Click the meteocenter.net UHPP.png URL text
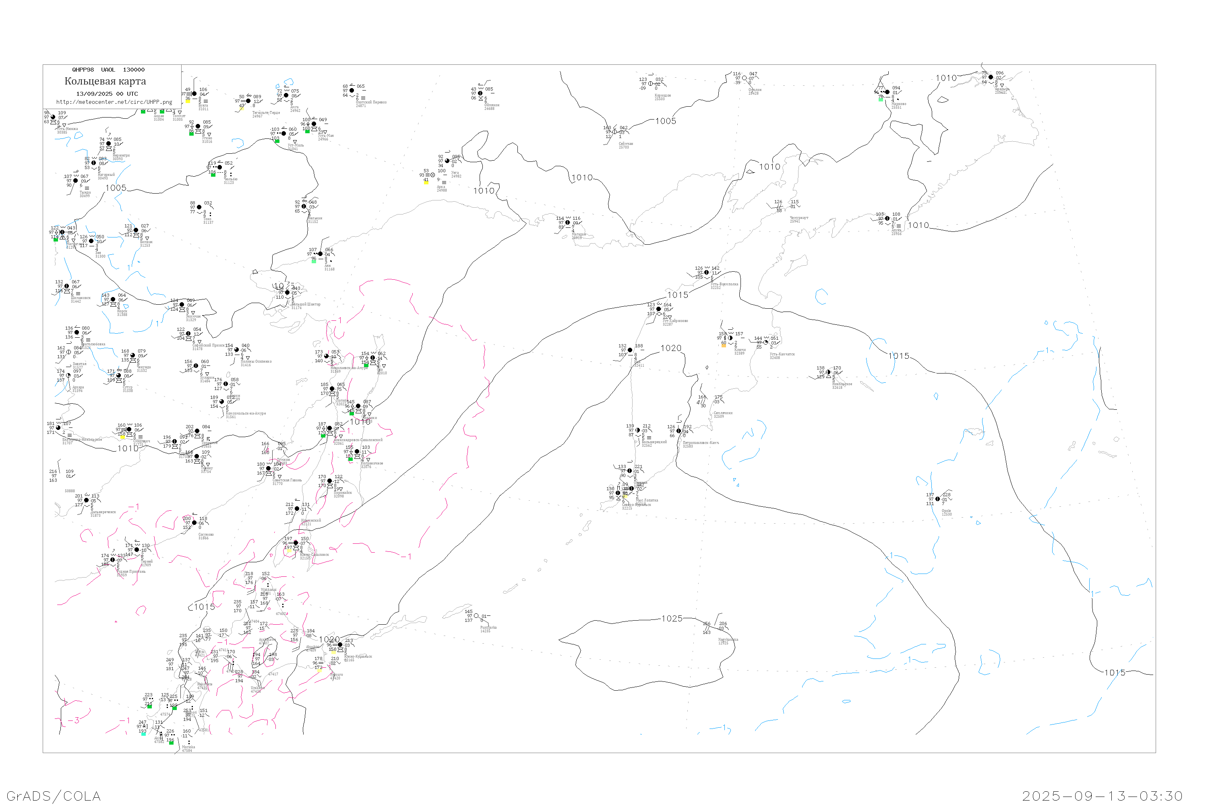The height and width of the screenshot is (805, 1208). pyautogui.click(x=114, y=102)
